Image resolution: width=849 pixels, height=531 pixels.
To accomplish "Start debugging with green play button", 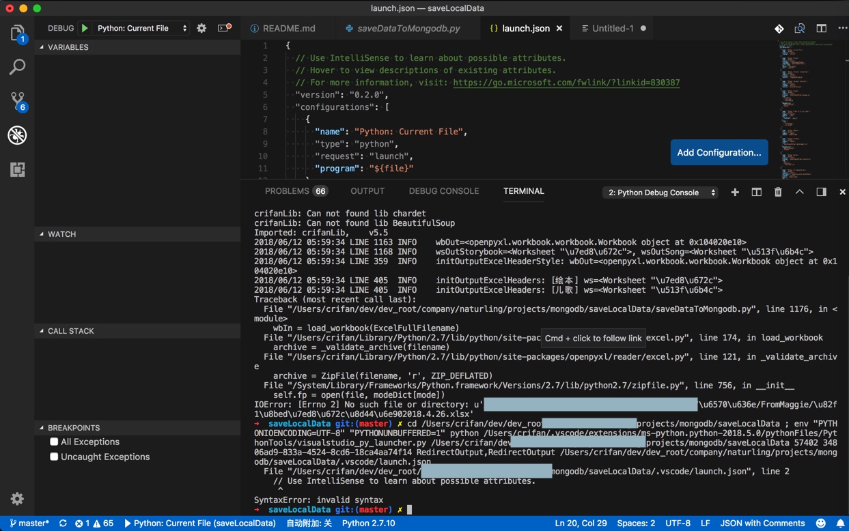I will coord(85,28).
